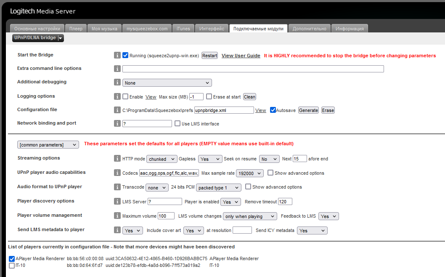The width and height of the screenshot is (445, 277).
Task: Open Feedback to LMS dropdown
Action: (328, 216)
